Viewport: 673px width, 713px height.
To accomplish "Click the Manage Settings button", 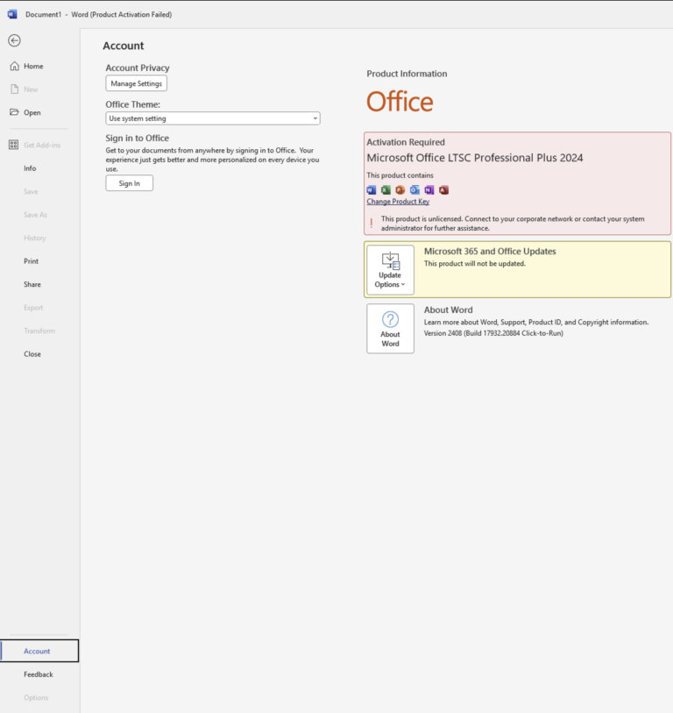I will pos(137,83).
